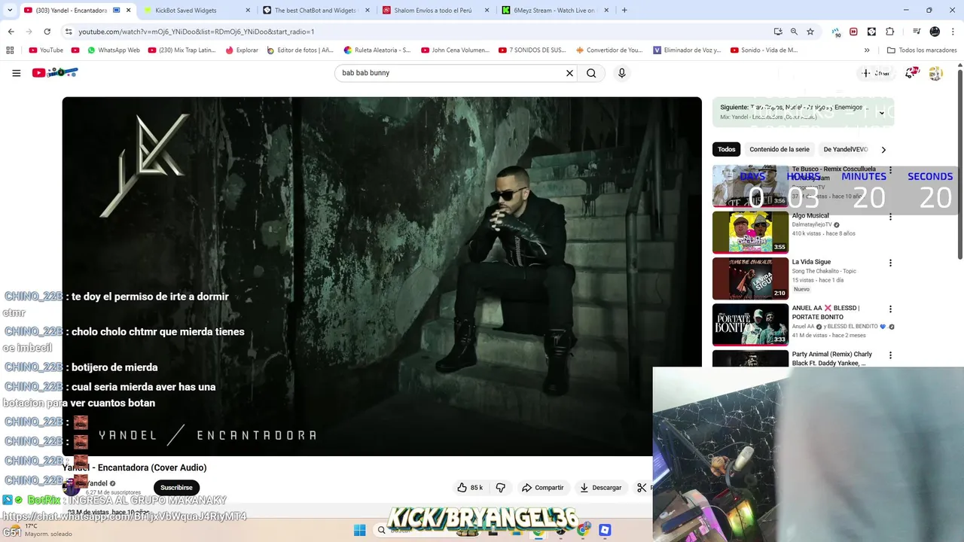Click the magnifying glass search button
Image resolution: width=964 pixels, height=542 pixels.
[x=591, y=73]
